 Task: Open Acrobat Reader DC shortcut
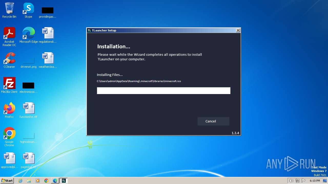tap(9, 36)
